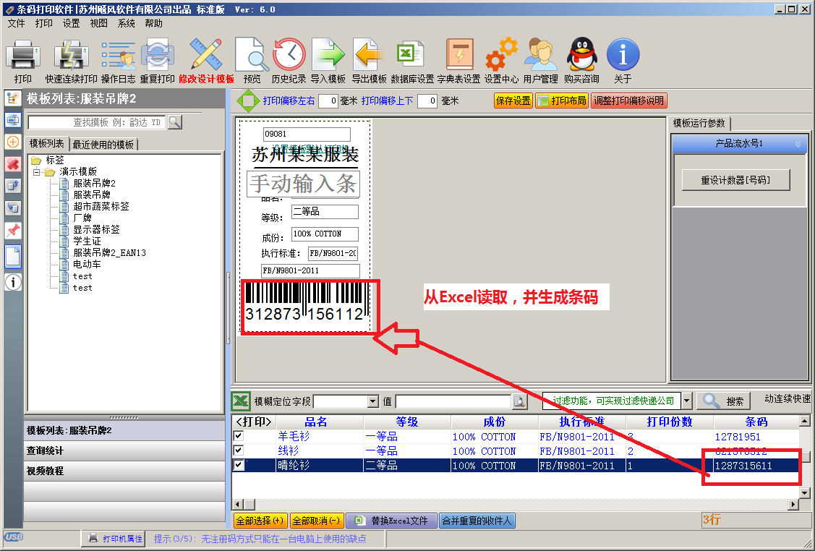Open the 预览 preview icon
Screen dimensions: 815x551
(x=252, y=54)
